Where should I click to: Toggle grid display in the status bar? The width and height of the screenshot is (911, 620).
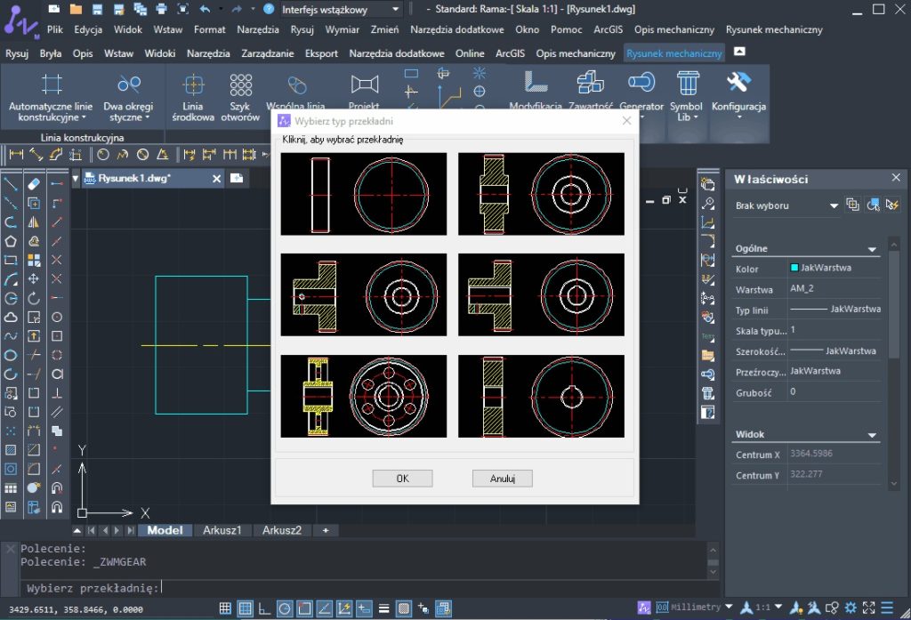tap(246, 608)
